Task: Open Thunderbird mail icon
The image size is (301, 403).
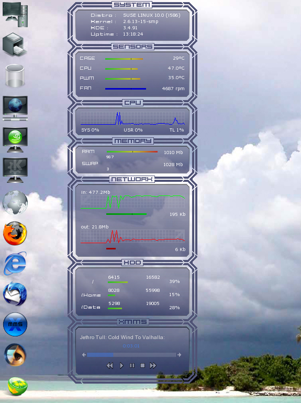Action: tap(15, 294)
